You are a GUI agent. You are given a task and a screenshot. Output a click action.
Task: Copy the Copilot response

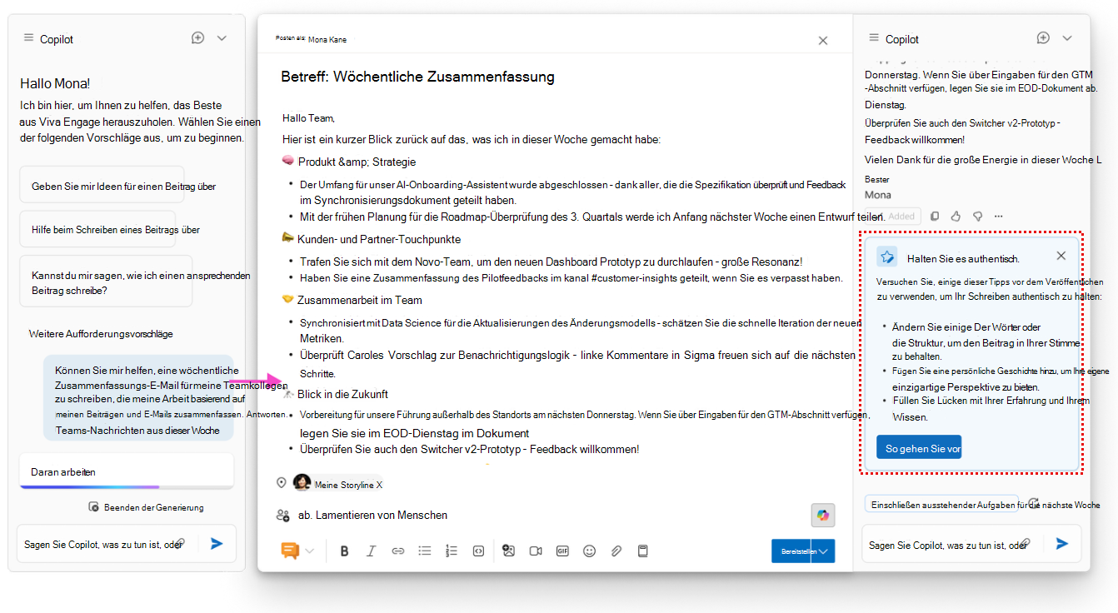(x=935, y=216)
